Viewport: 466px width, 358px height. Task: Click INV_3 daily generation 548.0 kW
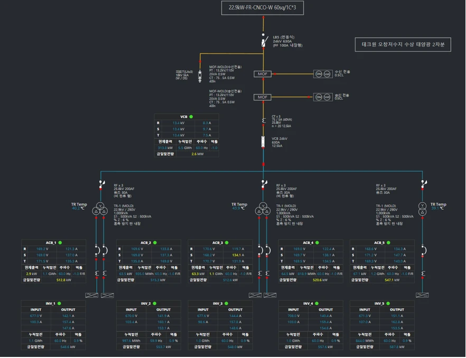click(x=235, y=347)
